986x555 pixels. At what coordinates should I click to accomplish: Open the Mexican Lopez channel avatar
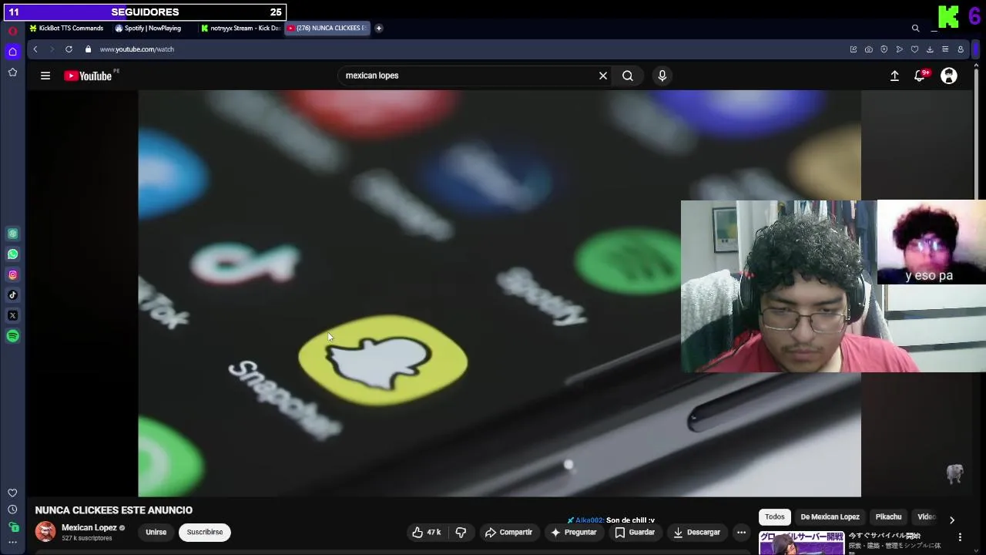click(x=45, y=532)
